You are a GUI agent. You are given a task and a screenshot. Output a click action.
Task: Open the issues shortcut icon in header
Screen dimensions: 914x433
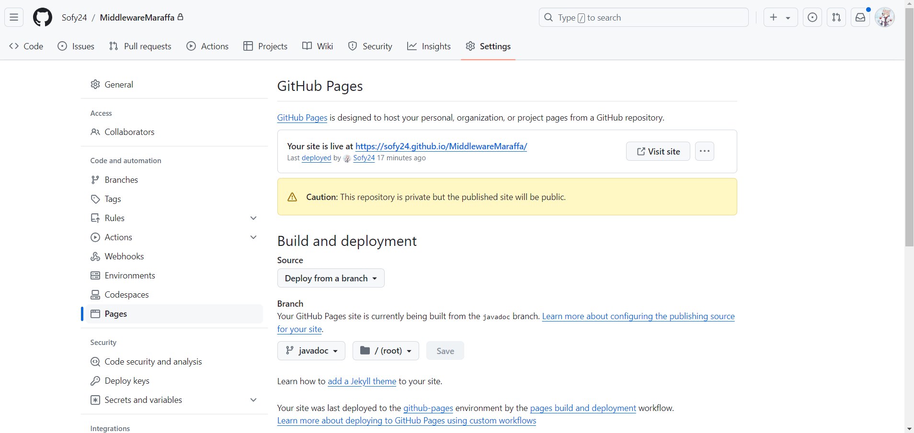coord(812,18)
